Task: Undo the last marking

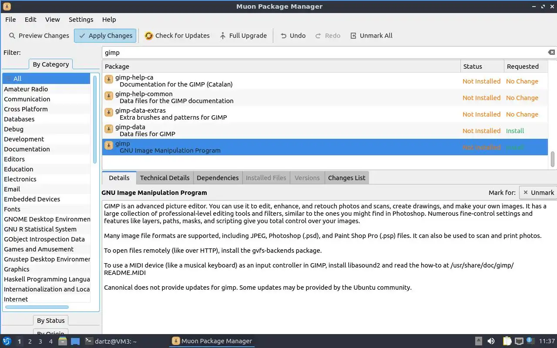Action: pyautogui.click(x=293, y=36)
